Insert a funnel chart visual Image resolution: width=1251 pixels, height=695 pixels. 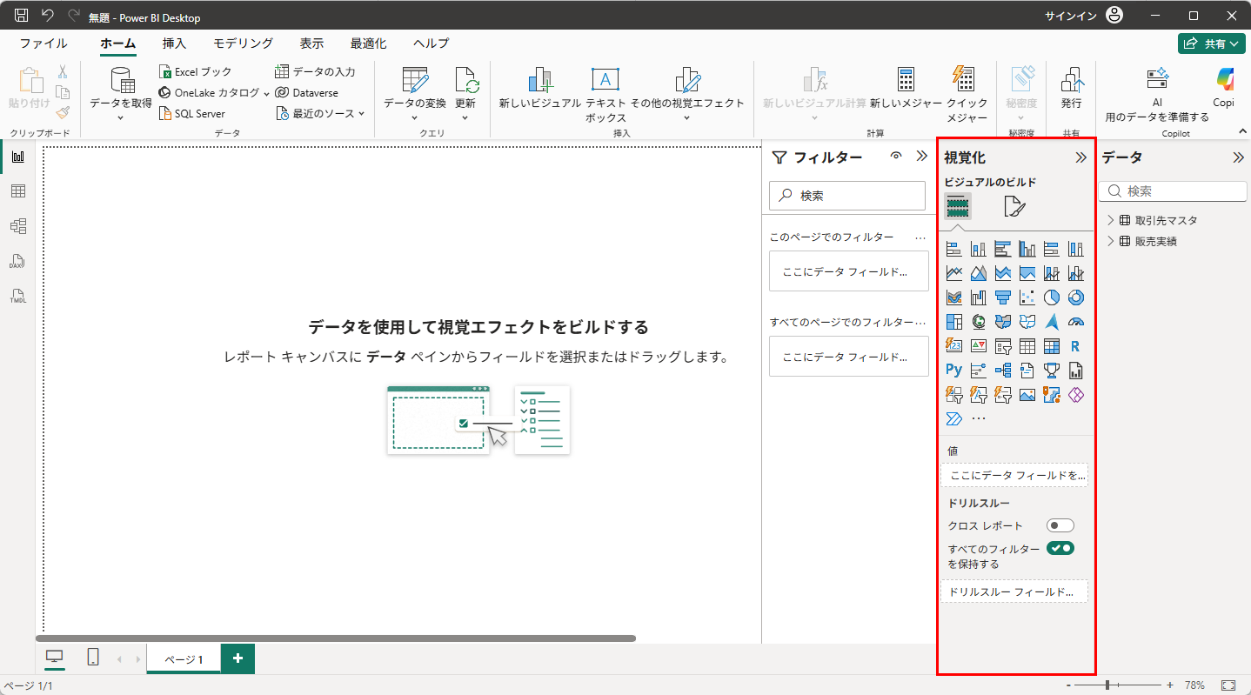tap(1003, 297)
